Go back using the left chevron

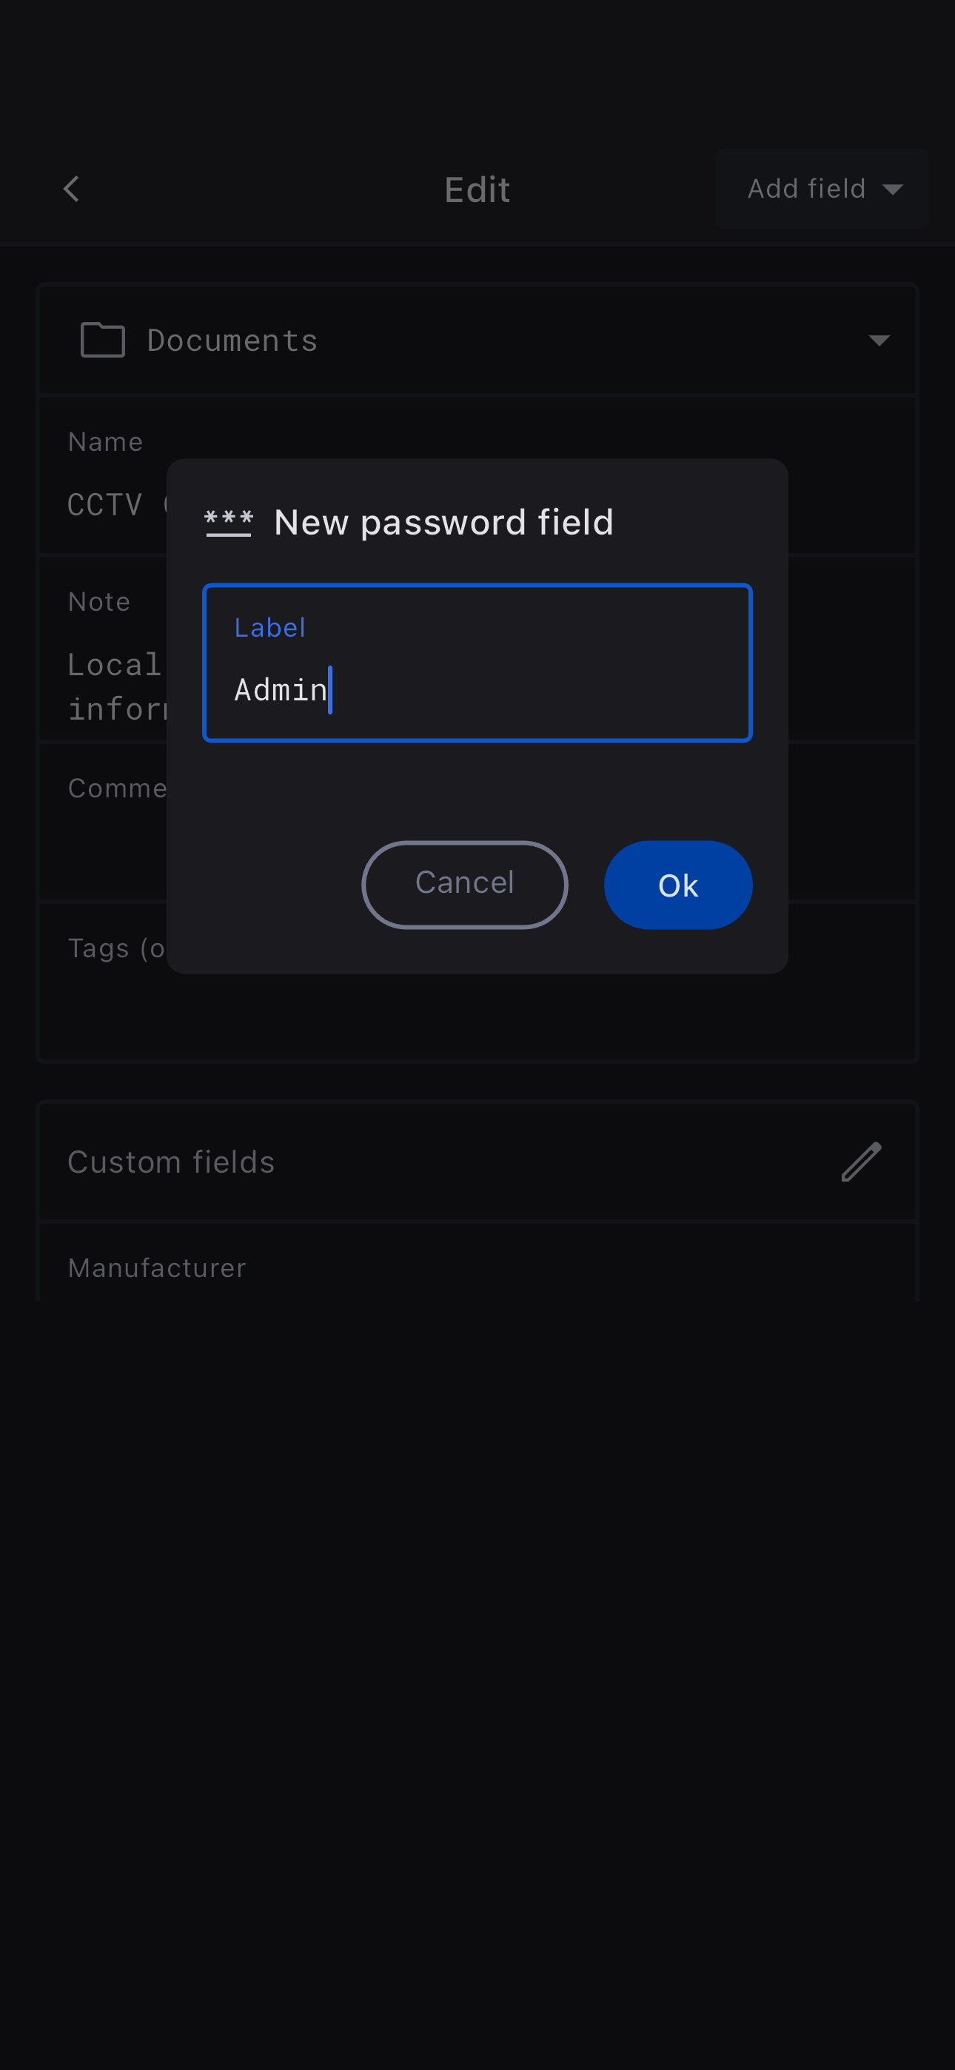point(72,190)
